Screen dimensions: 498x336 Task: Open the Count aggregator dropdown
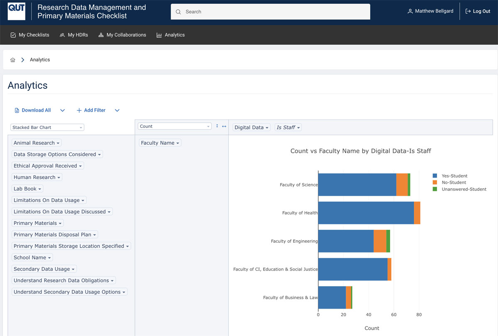click(x=174, y=126)
